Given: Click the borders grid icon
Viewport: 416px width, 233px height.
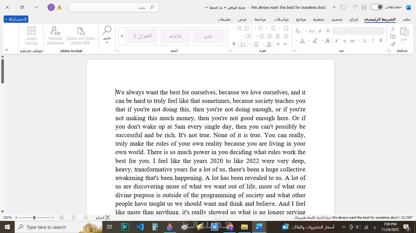Looking at the screenshot, I should pyautogui.click(x=256, y=44).
